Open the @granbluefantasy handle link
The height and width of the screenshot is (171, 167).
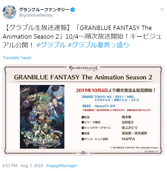click(36, 15)
